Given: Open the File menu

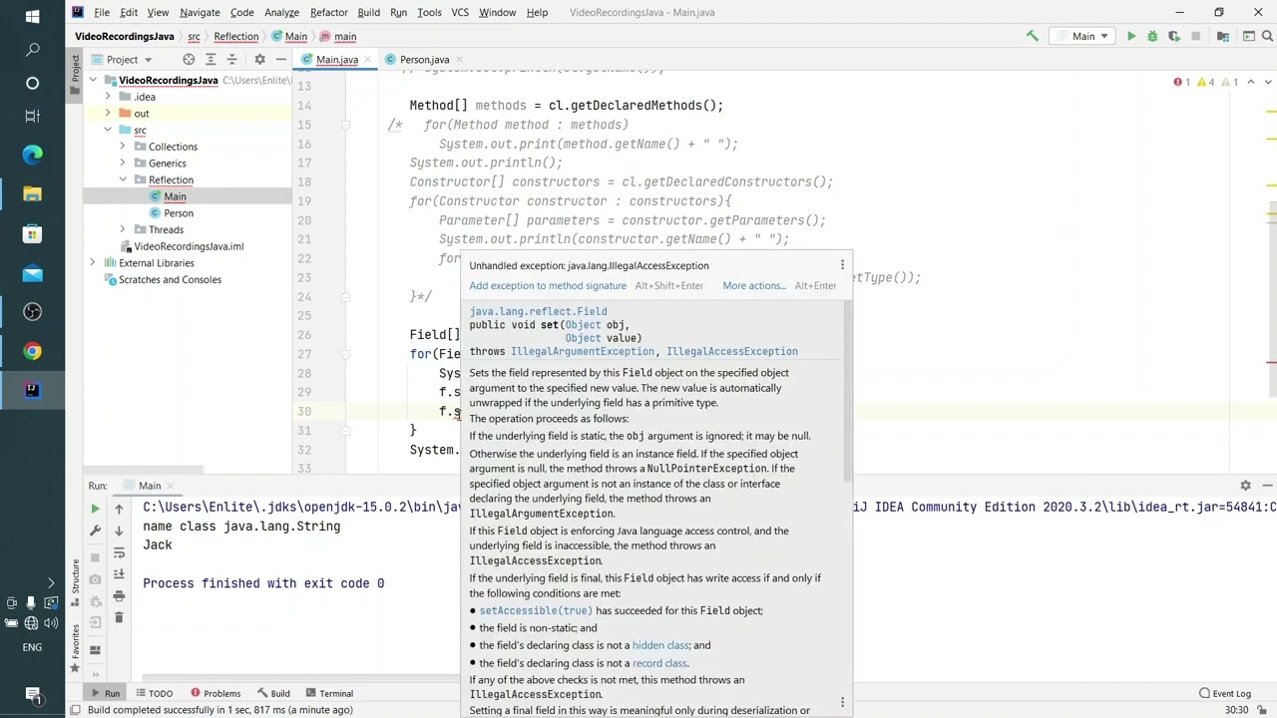Looking at the screenshot, I should pyautogui.click(x=102, y=12).
